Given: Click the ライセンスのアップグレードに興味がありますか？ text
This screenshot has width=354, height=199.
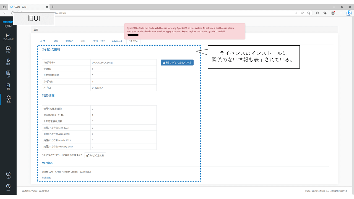Looking at the screenshot, I should (x=62, y=155).
